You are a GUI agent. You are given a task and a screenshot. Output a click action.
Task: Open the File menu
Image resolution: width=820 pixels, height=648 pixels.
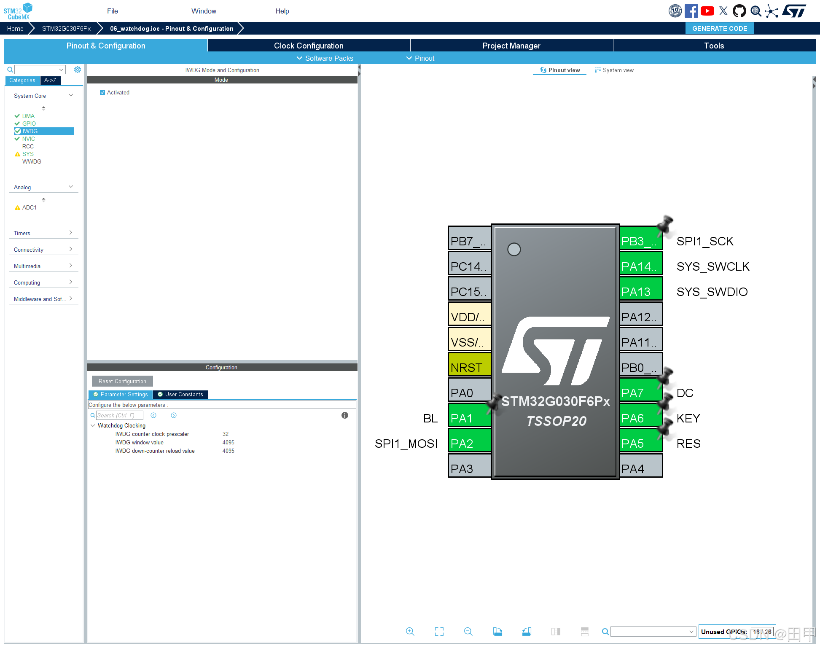(113, 11)
